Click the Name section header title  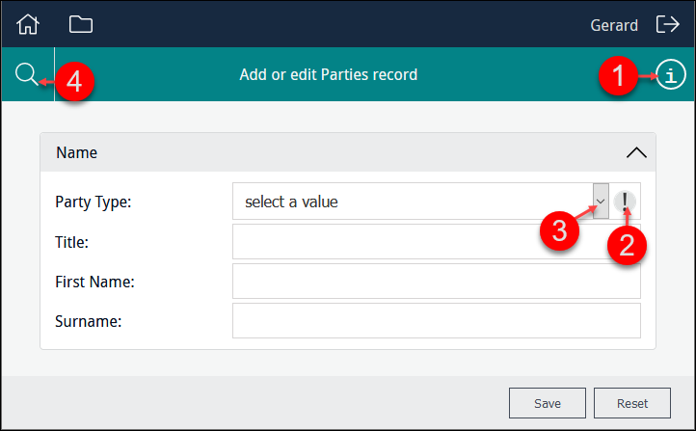click(x=77, y=152)
